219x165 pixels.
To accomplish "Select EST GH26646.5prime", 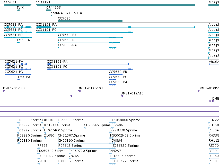I will coord(97,125).
